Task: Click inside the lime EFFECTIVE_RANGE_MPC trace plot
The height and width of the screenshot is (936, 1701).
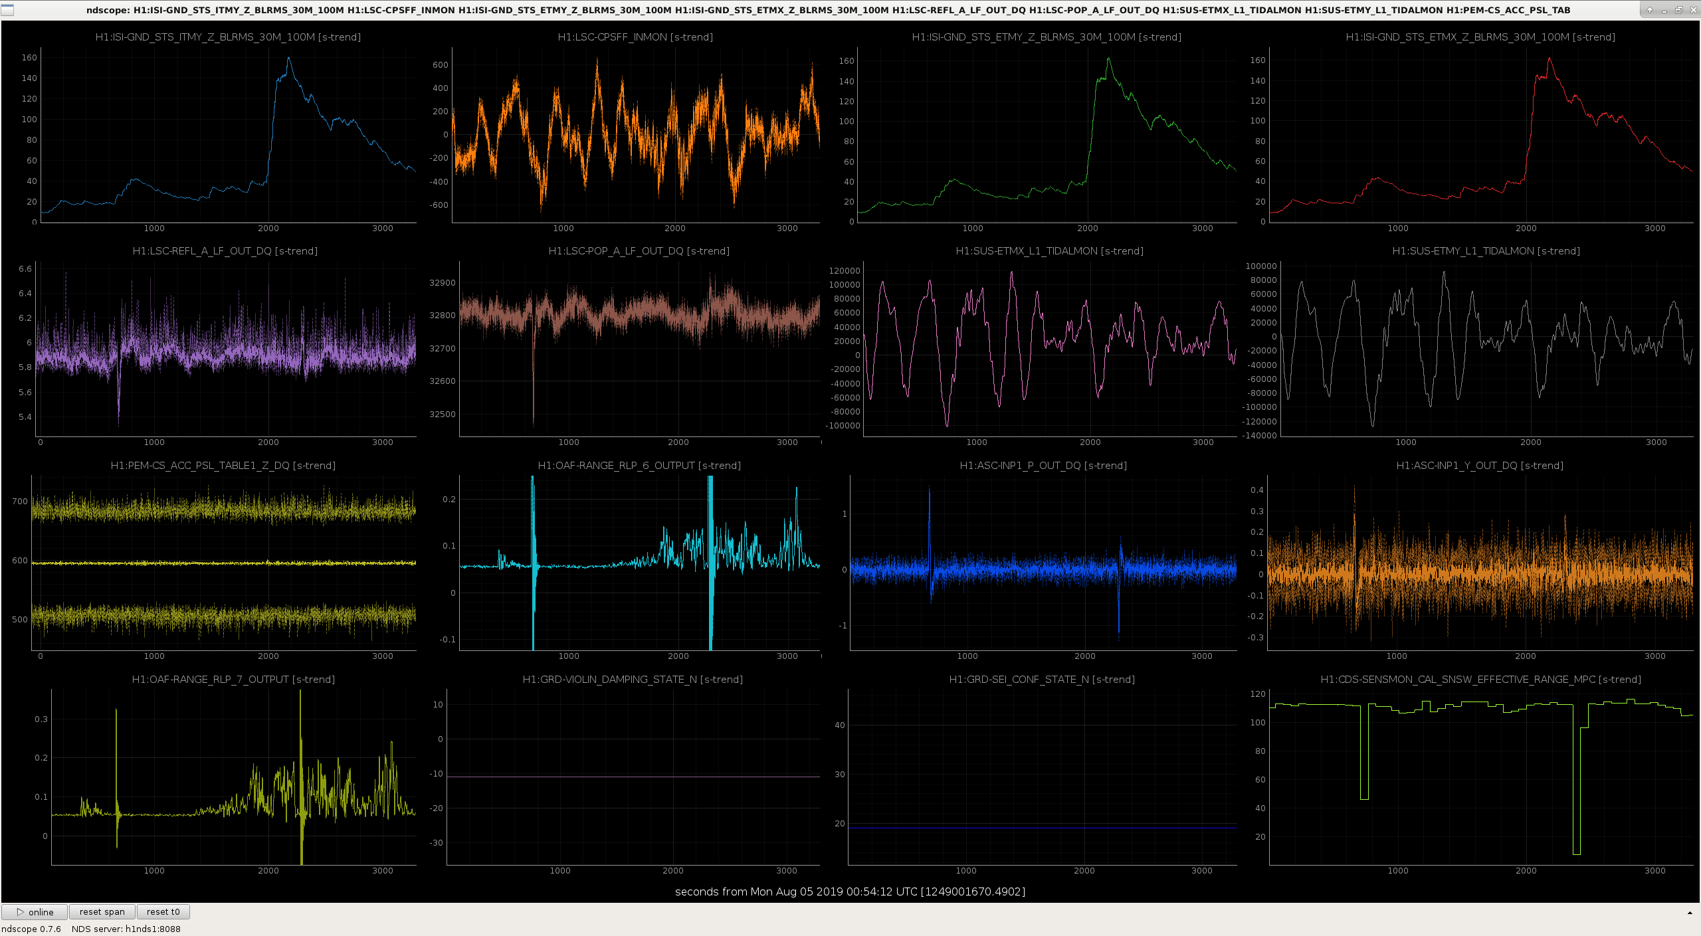Action: click(x=1482, y=777)
